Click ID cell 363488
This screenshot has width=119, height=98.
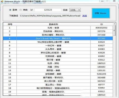102,77
